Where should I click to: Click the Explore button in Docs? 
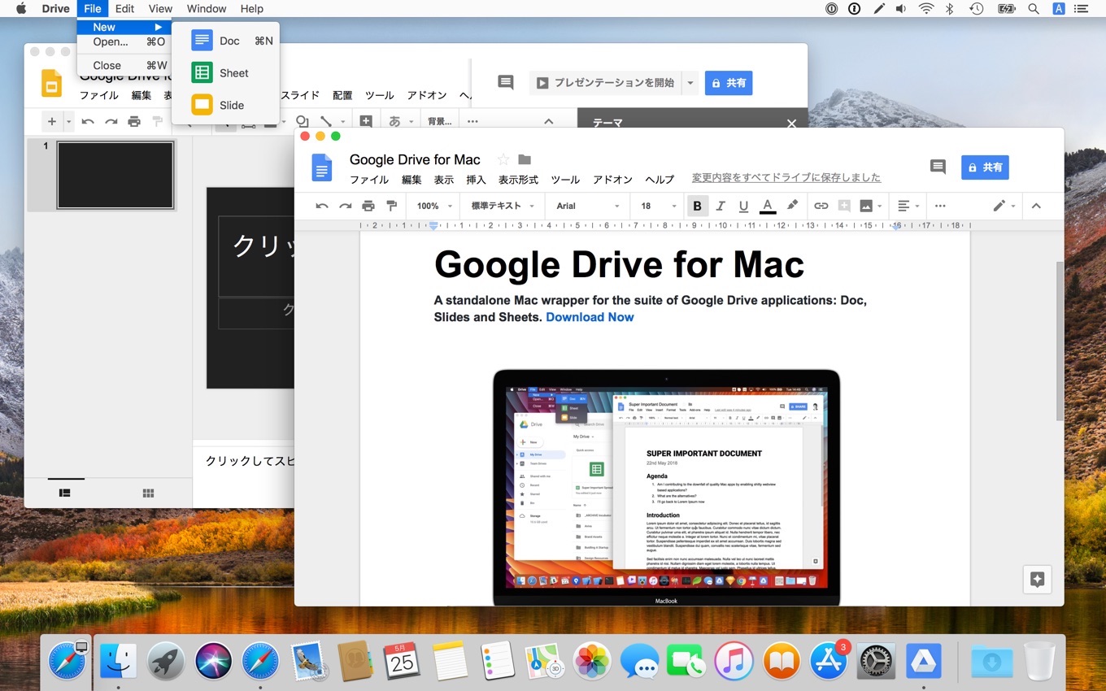click(x=1037, y=580)
